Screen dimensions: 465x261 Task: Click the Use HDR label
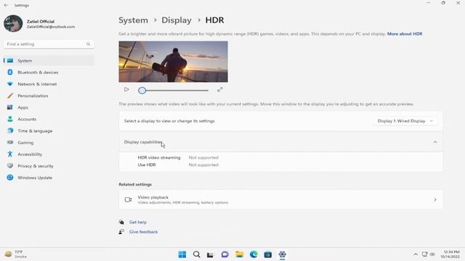[x=147, y=165]
